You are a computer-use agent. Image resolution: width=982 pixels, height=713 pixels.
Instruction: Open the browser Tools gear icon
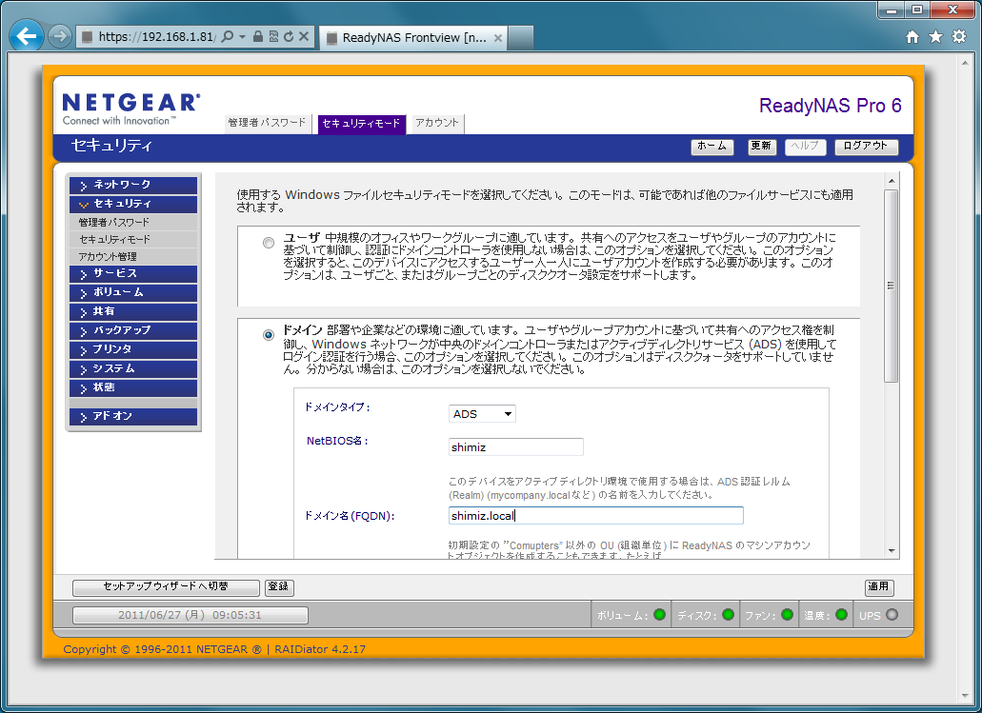coord(959,37)
